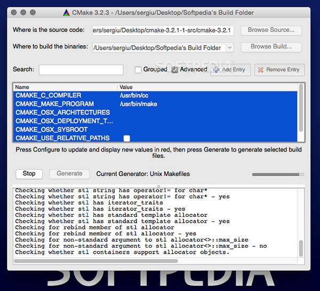The image size is (320, 291).
Task: Click the log line 'iterator_traits - yes'
Action: coord(147,209)
